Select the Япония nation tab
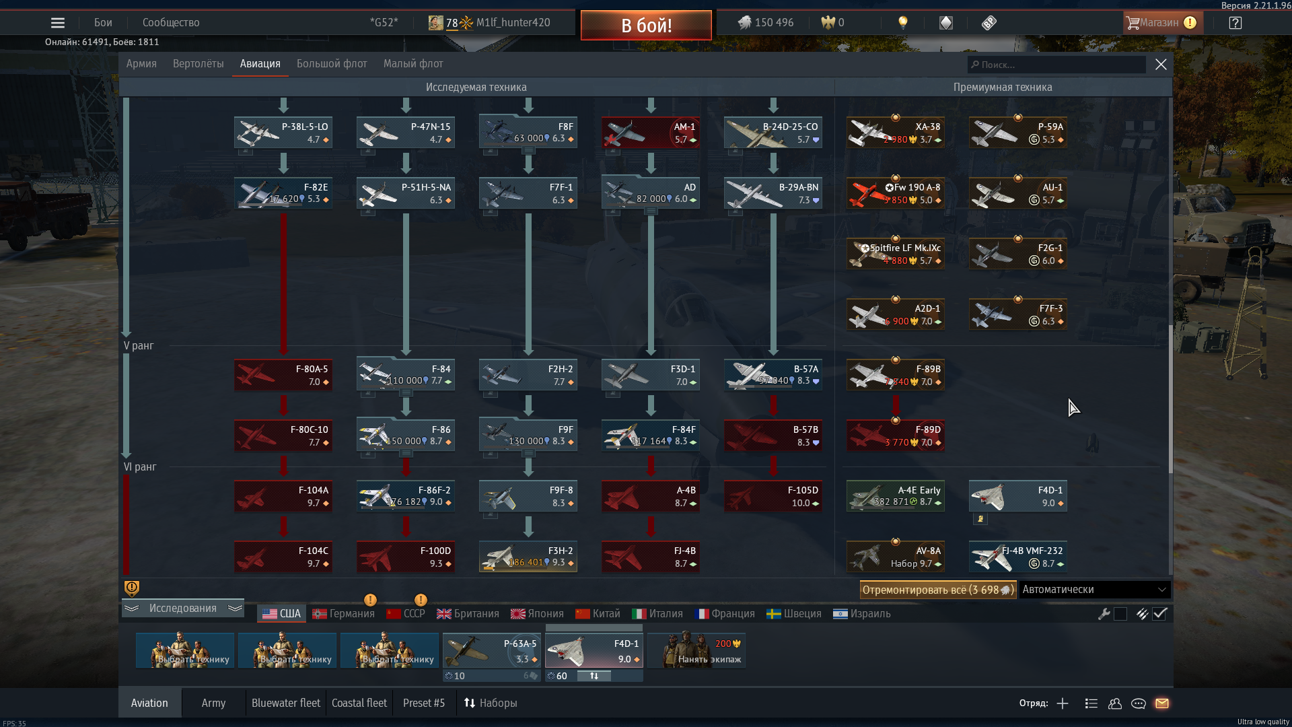1292x727 pixels. [537, 614]
